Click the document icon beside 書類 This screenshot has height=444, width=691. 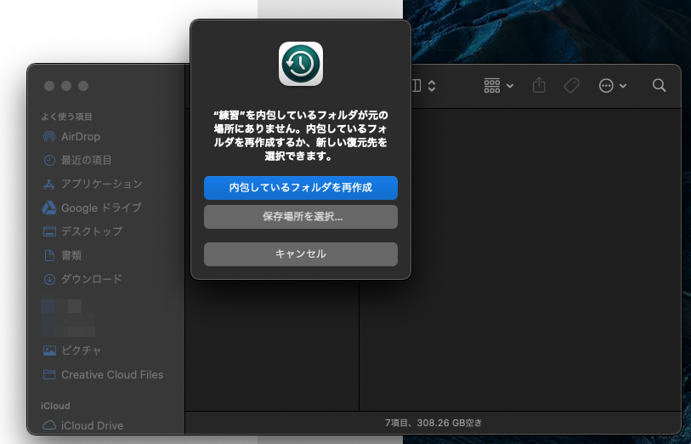[49, 255]
